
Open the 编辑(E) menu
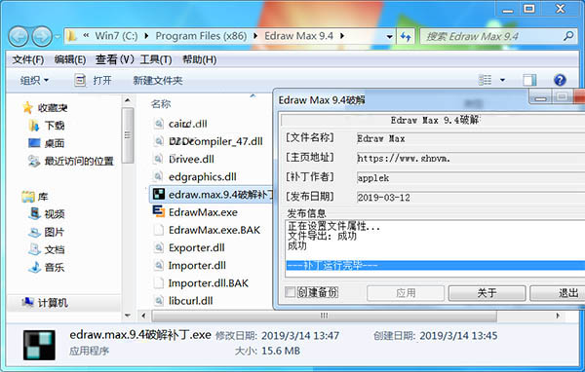point(70,59)
